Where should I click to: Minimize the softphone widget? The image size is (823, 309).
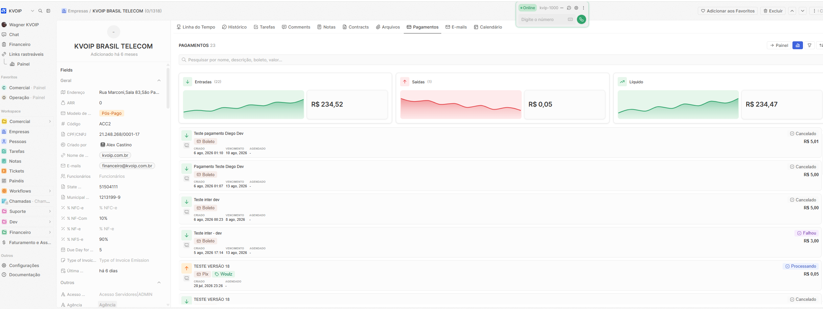tap(562, 8)
